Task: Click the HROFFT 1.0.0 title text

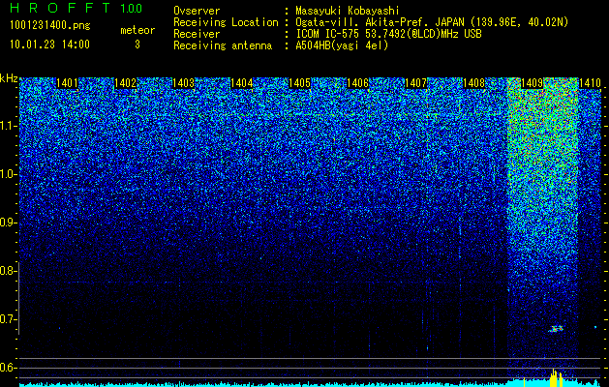Action: 76,8
